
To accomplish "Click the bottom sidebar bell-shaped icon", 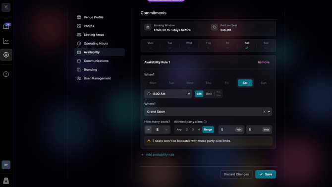I will pos(6,181).
